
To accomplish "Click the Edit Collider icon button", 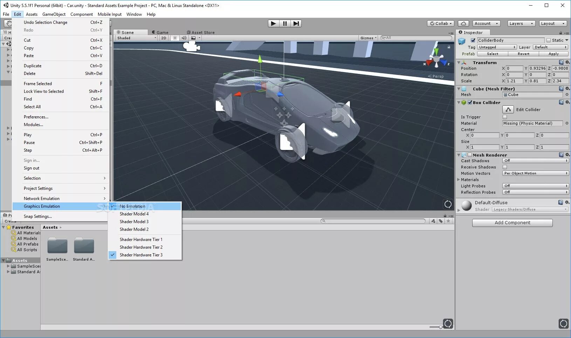I will pyautogui.click(x=508, y=110).
